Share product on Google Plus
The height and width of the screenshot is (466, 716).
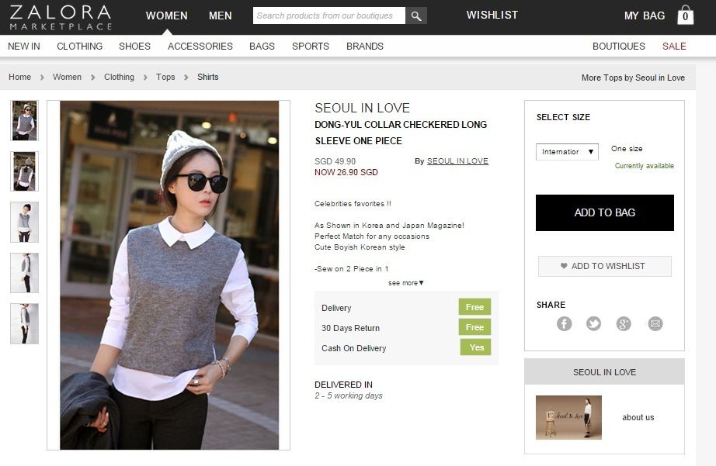tap(624, 324)
